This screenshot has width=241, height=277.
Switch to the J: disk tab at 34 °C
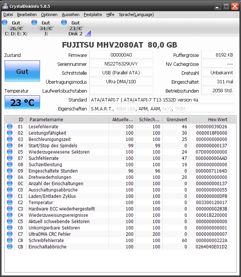pyautogui.click(x=46, y=28)
